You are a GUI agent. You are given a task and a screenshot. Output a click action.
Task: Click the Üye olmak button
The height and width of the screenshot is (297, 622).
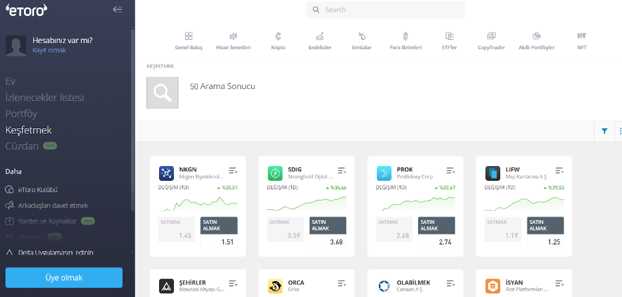[64, 278]
